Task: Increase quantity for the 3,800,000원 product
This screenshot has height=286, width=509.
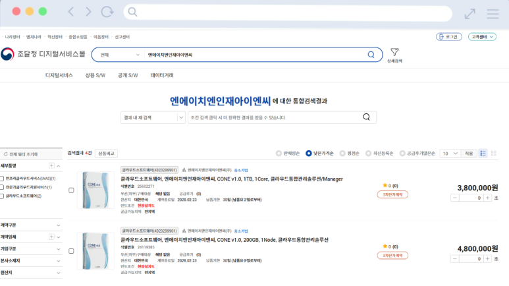Action: [x=487, y=198]
